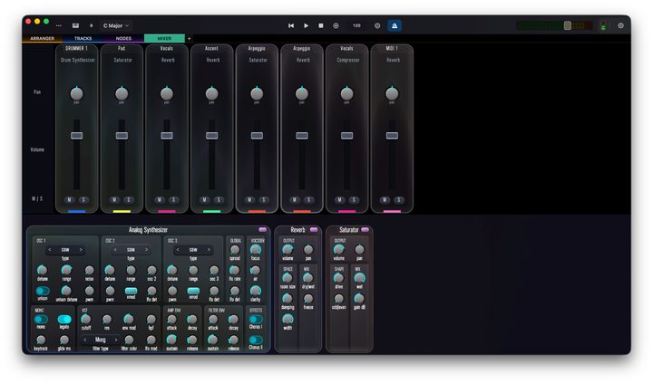Image resolution: width=653 pixels, height=384 pixels.
Task: Click the Saturator gain dB knob
Action: click(x=359, y=298)
